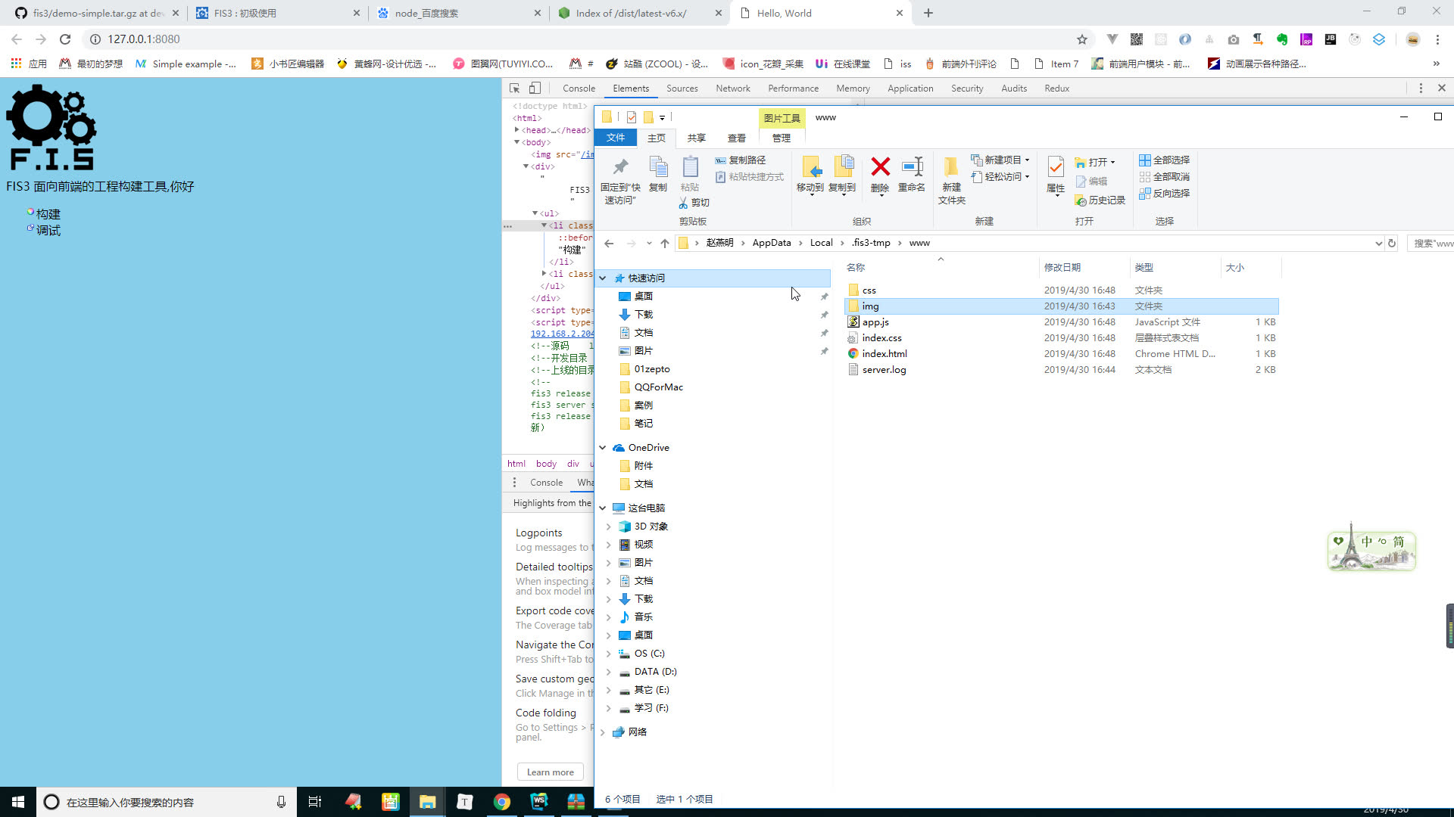Viewport: 1454px width, 817px height.
Task: Collapse the Quick Access tree node
Action: coord(603,278)
